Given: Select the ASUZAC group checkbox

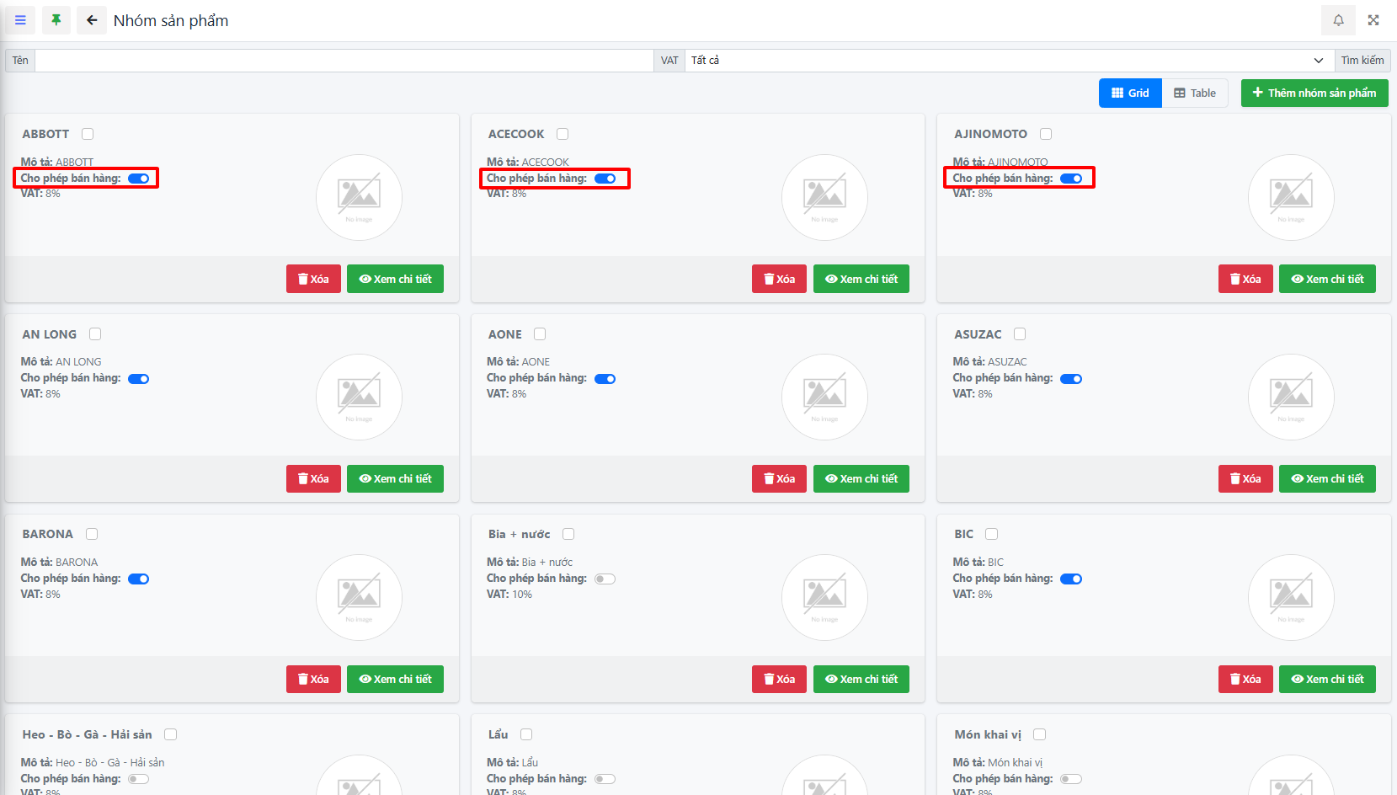Looking at the screenshot, I should coord(1020,334).
